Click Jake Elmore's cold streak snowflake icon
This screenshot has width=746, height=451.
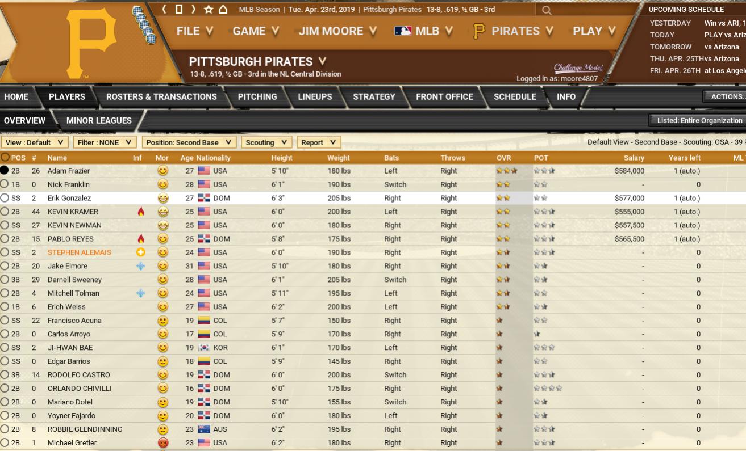pos(141,266)
